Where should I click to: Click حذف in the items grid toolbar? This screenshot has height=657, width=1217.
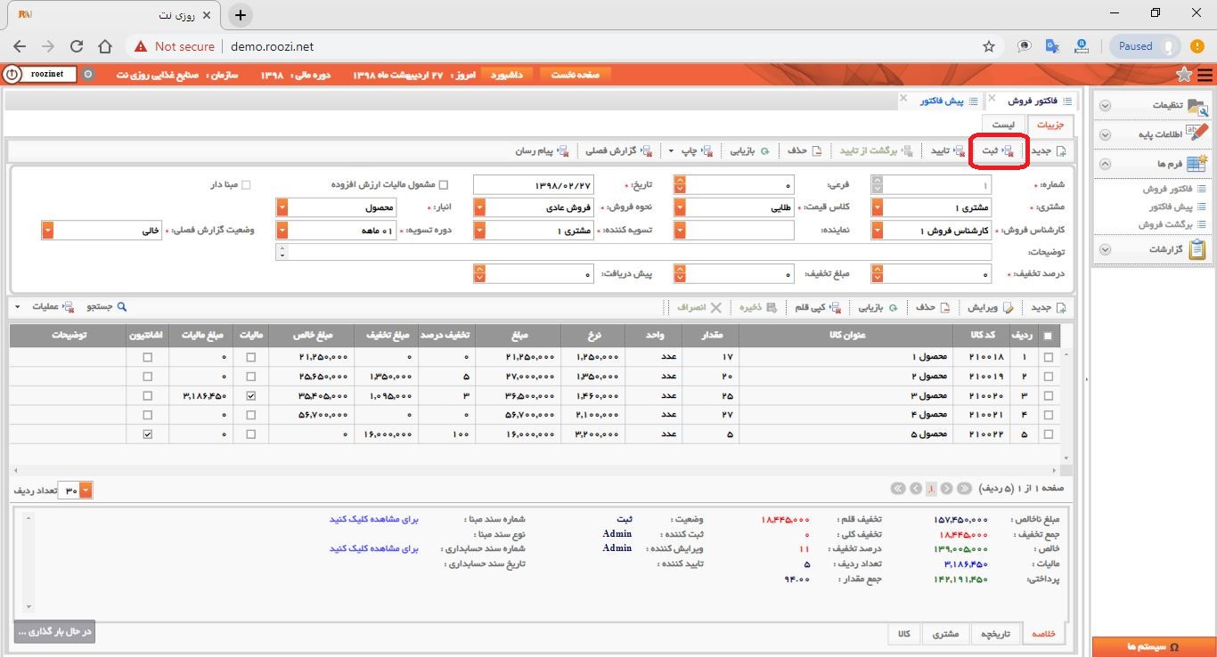(934, 307)
